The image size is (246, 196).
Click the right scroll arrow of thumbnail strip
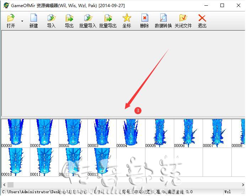tap(243, 185)
